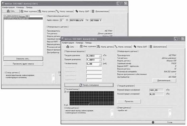
Task: Click the Статус датчика scrollbar in the back window
Action: pyautogui.click(x=53, y=78)
